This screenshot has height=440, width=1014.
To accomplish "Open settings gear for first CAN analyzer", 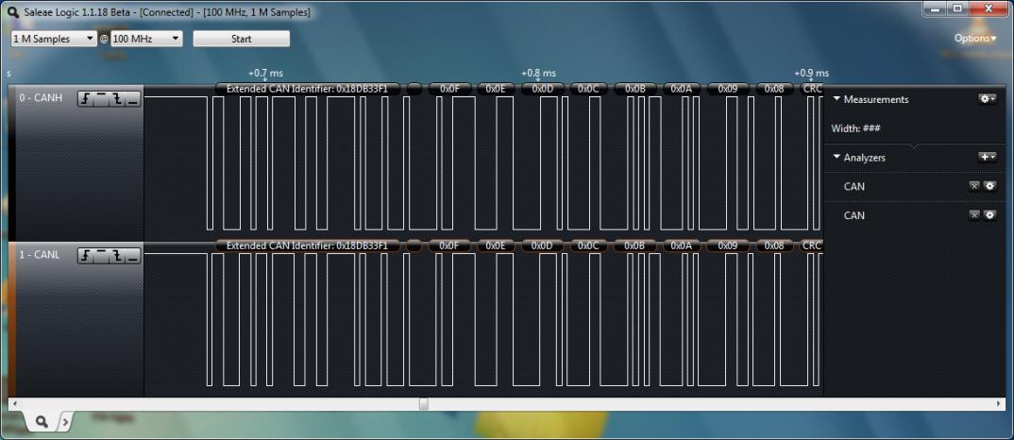I will click(989, 186).
